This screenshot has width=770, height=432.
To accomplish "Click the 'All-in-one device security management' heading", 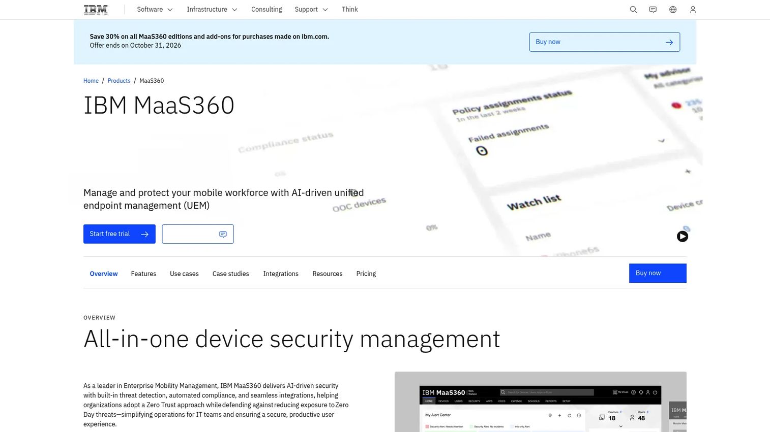I will (292, 339).
